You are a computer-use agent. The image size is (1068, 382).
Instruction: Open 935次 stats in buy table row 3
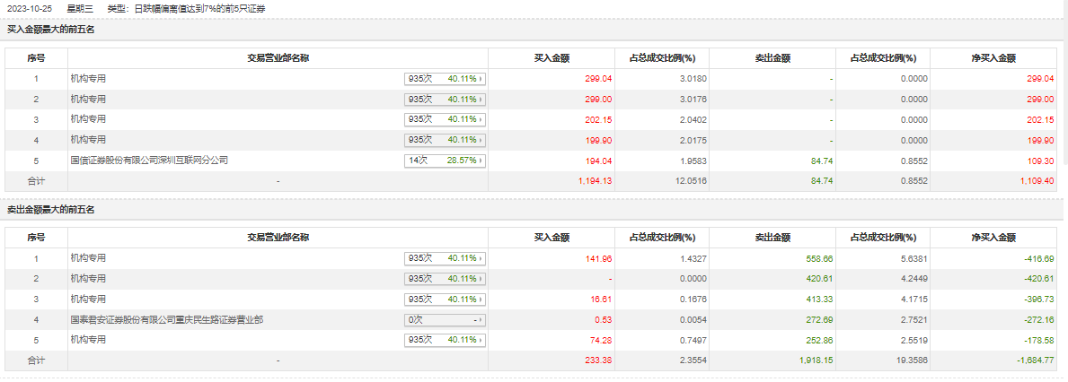tap(445, 119)
